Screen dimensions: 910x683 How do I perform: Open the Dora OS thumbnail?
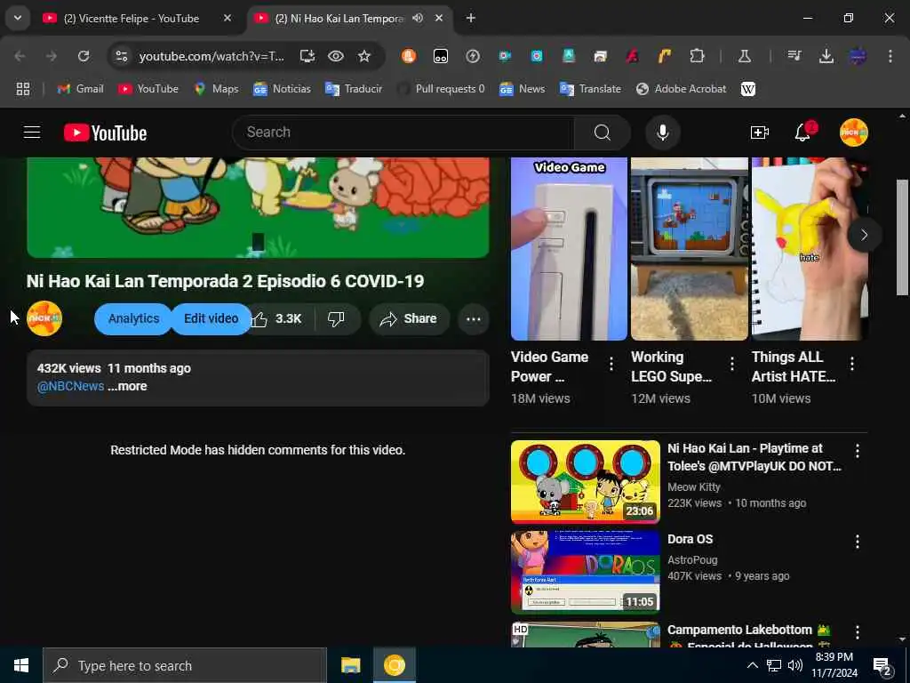point(585,573)
